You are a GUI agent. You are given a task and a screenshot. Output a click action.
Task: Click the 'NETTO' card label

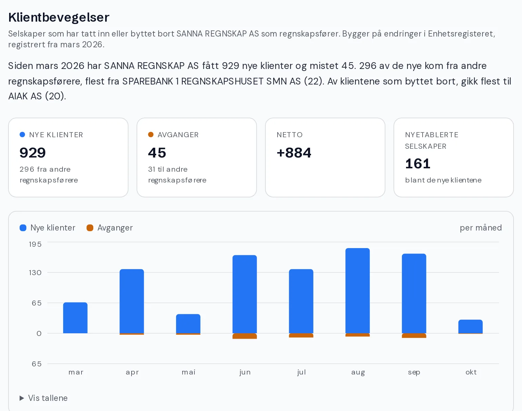coord(290,135)
